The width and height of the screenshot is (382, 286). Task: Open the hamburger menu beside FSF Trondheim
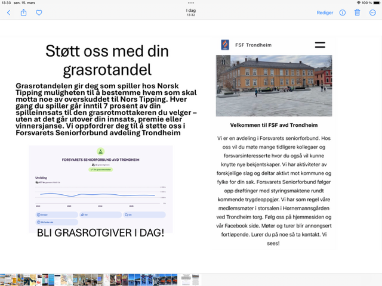[320, 45]
